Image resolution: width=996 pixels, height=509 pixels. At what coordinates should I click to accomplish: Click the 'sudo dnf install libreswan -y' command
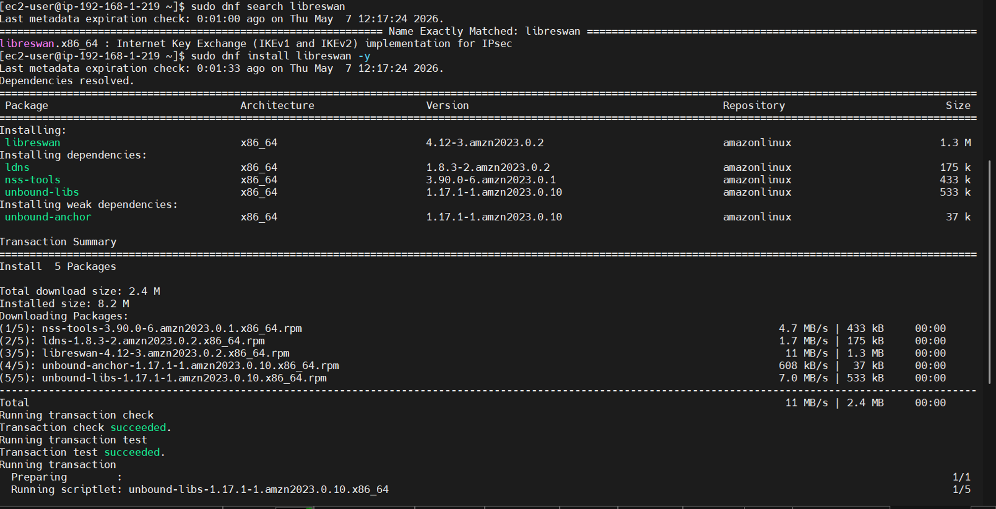(x=280, y=56)
